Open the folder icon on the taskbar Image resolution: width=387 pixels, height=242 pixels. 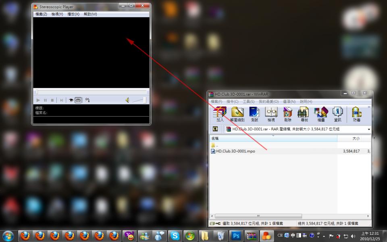pos(205,236)
